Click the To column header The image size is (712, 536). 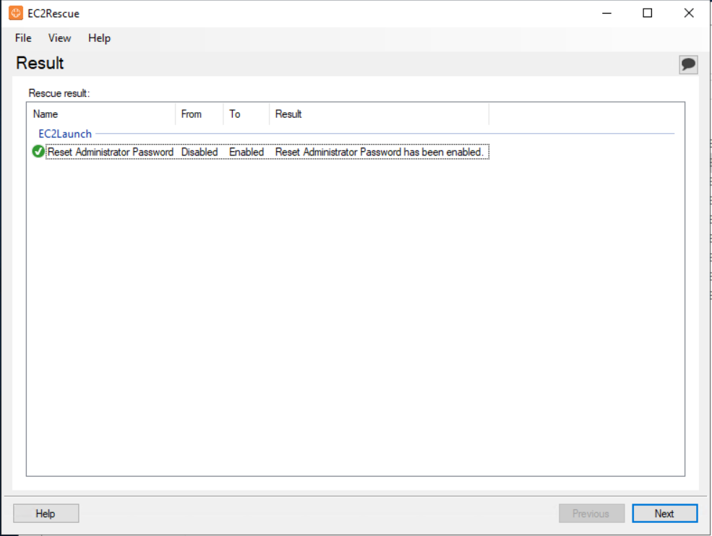[246, 114]
